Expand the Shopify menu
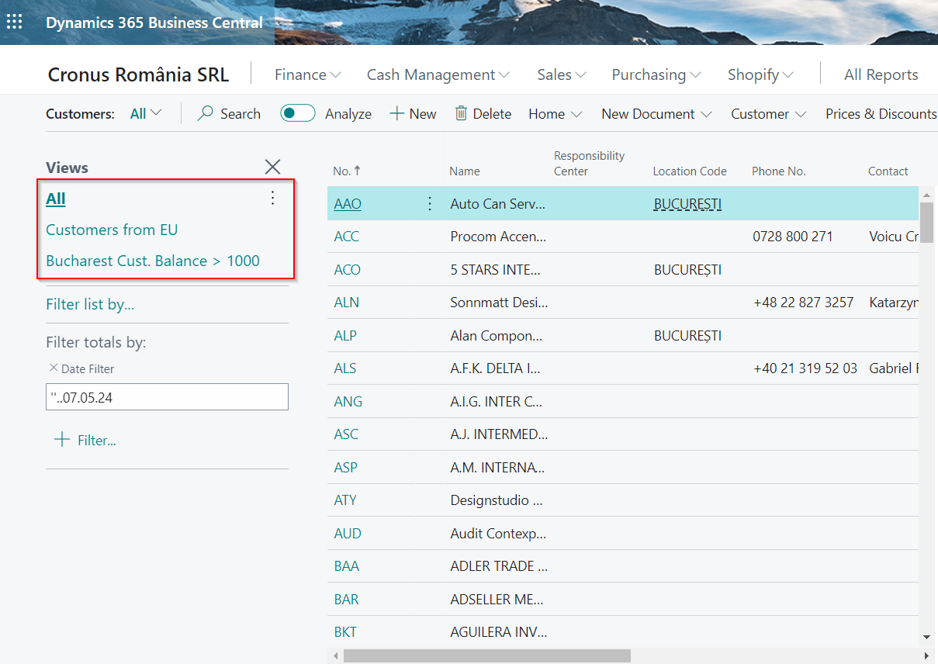938x664 pixels. (x=760, y=74)
